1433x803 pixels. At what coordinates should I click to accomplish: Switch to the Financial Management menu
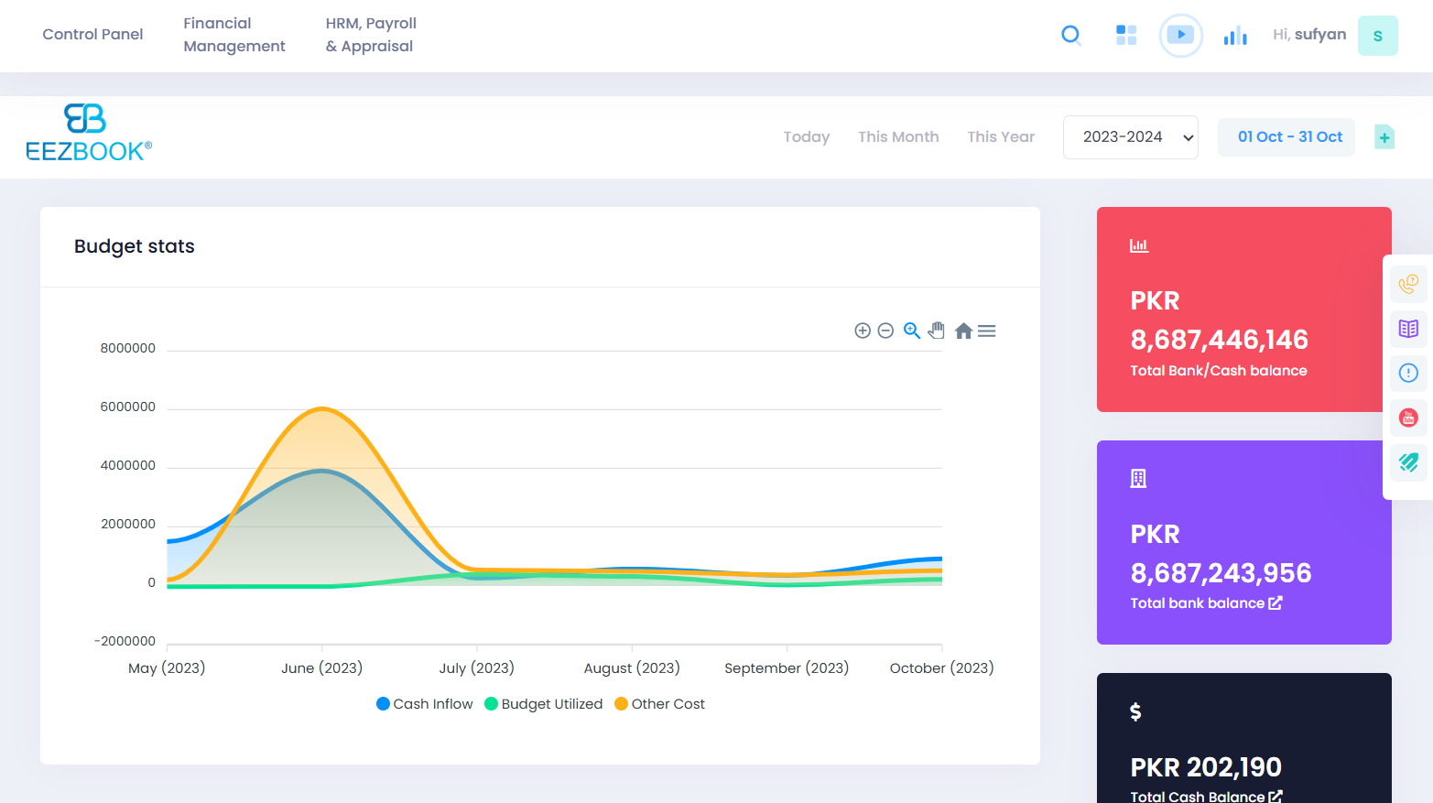(x=233, y=35)
